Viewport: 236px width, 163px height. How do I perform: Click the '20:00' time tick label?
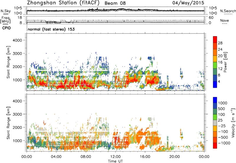pos(175,157)
